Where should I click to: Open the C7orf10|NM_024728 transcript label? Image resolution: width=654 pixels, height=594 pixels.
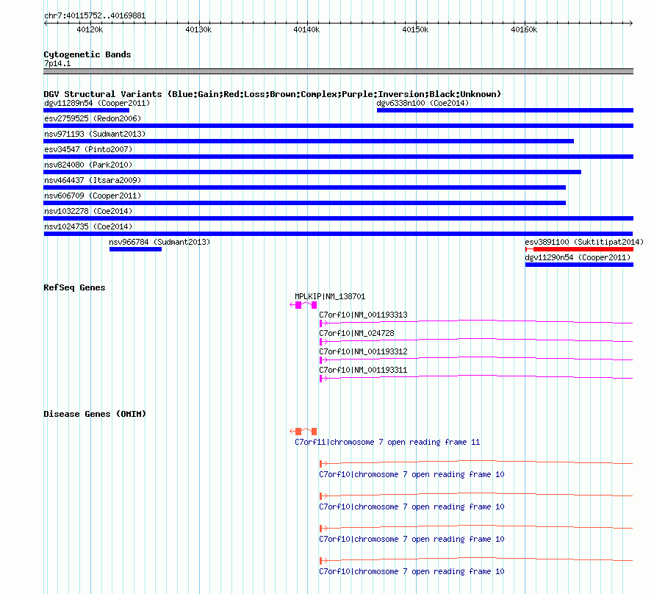click(x=356, y=333)
